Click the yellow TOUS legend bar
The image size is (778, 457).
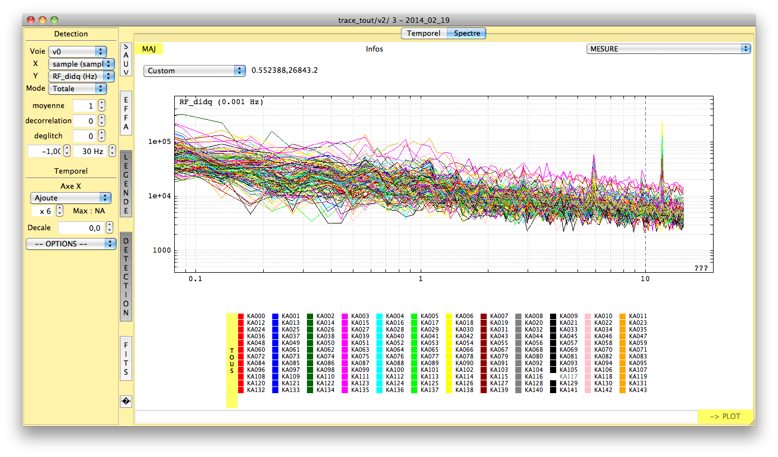coord(231,361)
